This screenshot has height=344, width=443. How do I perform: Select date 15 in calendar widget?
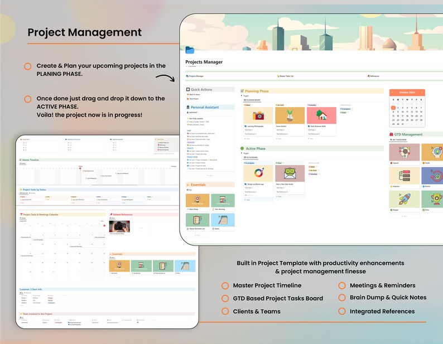coord(393,116)
